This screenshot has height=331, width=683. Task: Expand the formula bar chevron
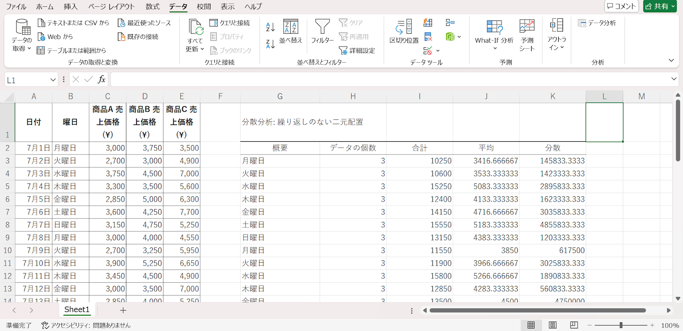click(674, 79)
